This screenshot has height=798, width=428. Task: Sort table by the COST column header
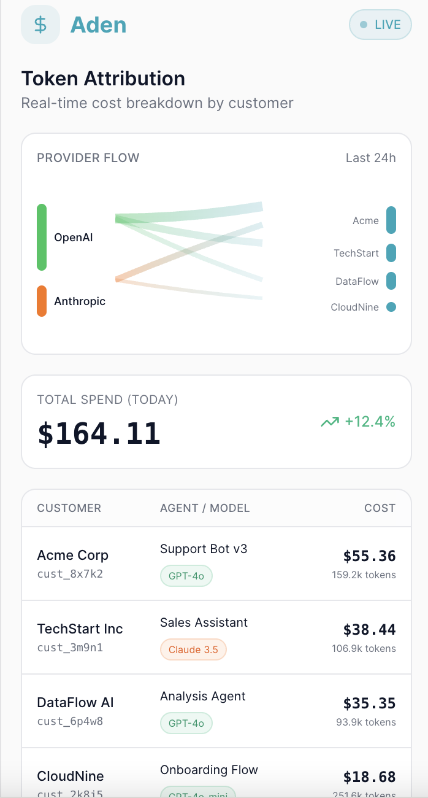coord(380,508)
